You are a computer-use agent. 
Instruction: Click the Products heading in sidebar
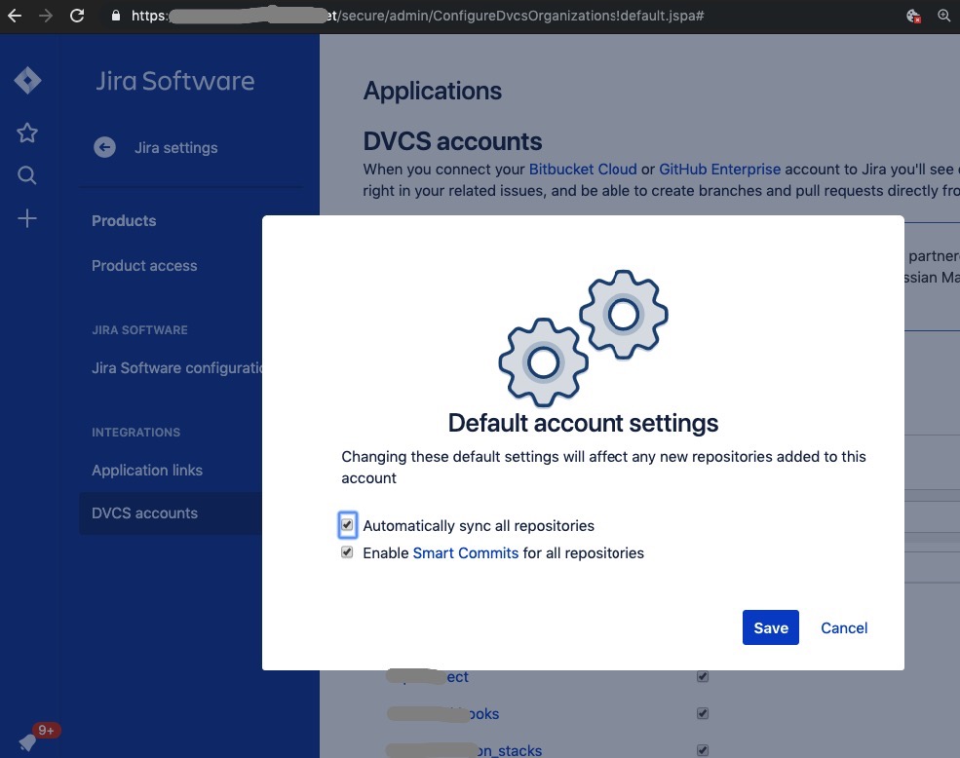point(124,220)
